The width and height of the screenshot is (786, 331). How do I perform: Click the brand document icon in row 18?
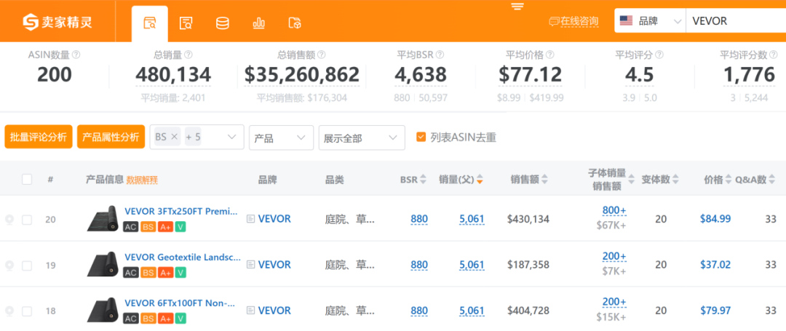point(250,311)
